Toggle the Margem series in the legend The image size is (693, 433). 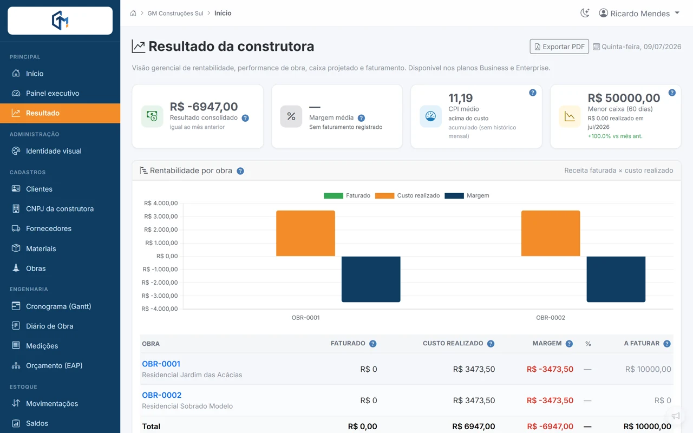pyautogui.click(x=467, y=195)
